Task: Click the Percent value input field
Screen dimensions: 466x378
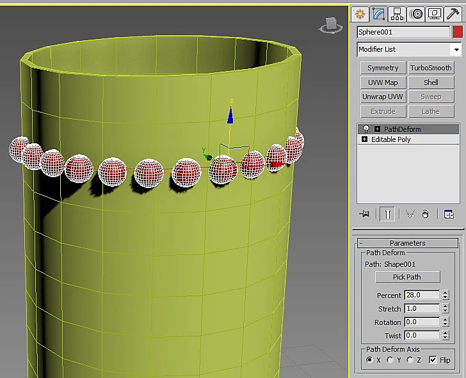Action: (x=422, y=295)
